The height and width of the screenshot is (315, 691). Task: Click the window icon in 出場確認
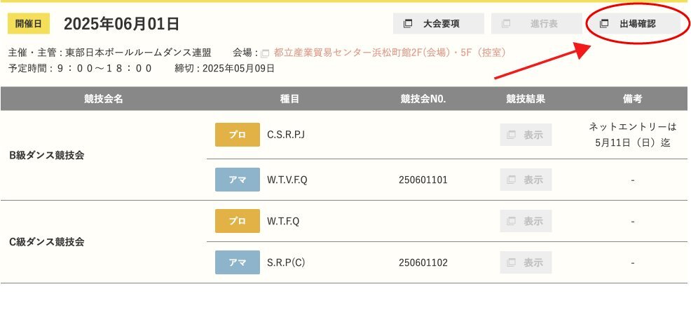point(604,24)
